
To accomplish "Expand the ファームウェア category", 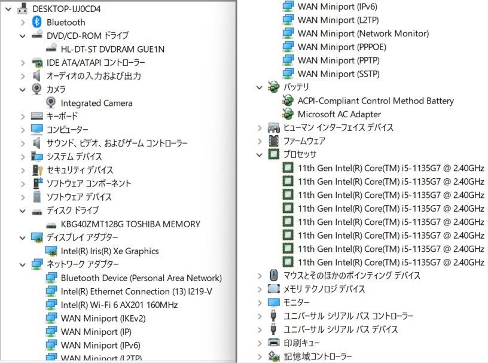I will point(260,141).
